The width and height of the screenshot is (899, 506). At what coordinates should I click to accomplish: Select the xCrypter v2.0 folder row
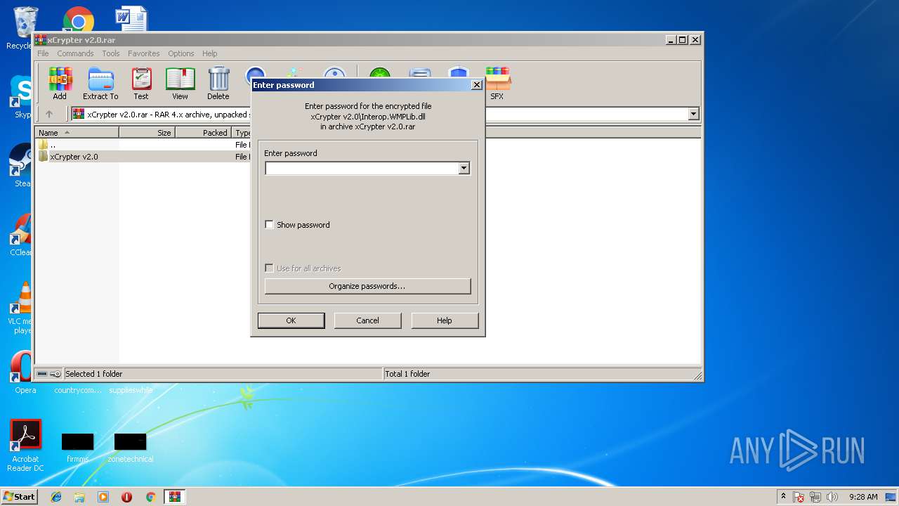(x=143, y=157)
